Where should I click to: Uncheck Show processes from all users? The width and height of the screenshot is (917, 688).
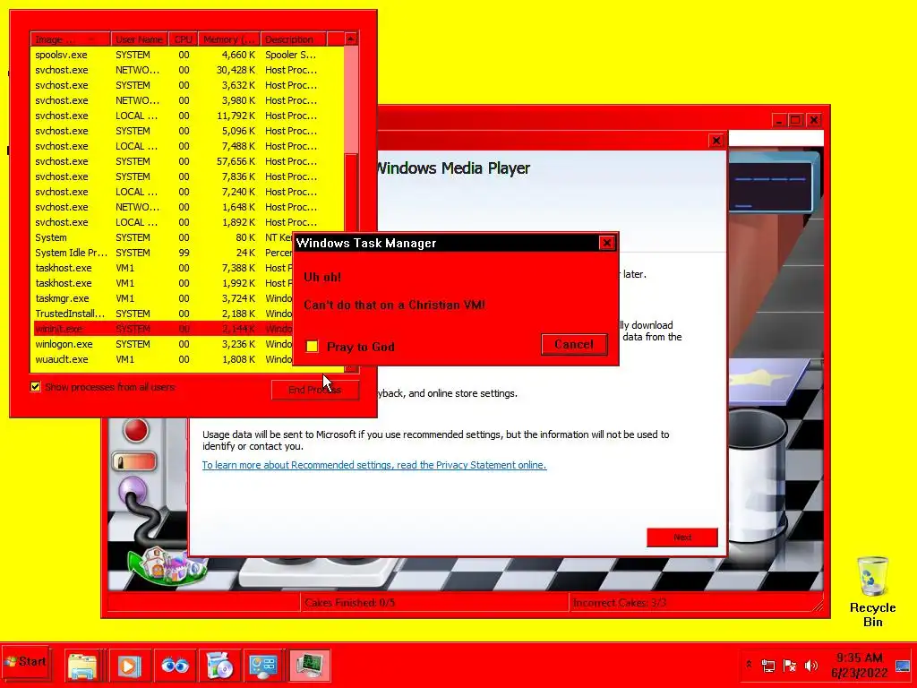(x=36, y=387)
